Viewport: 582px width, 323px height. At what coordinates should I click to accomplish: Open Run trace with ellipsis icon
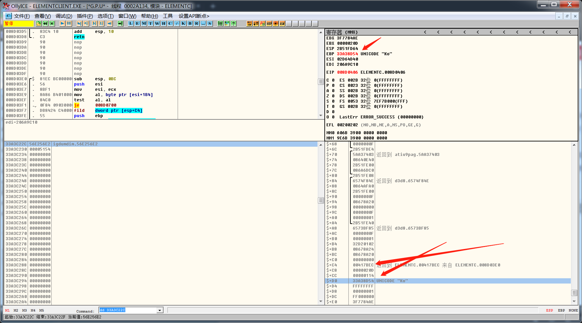(x=203, y=23)
